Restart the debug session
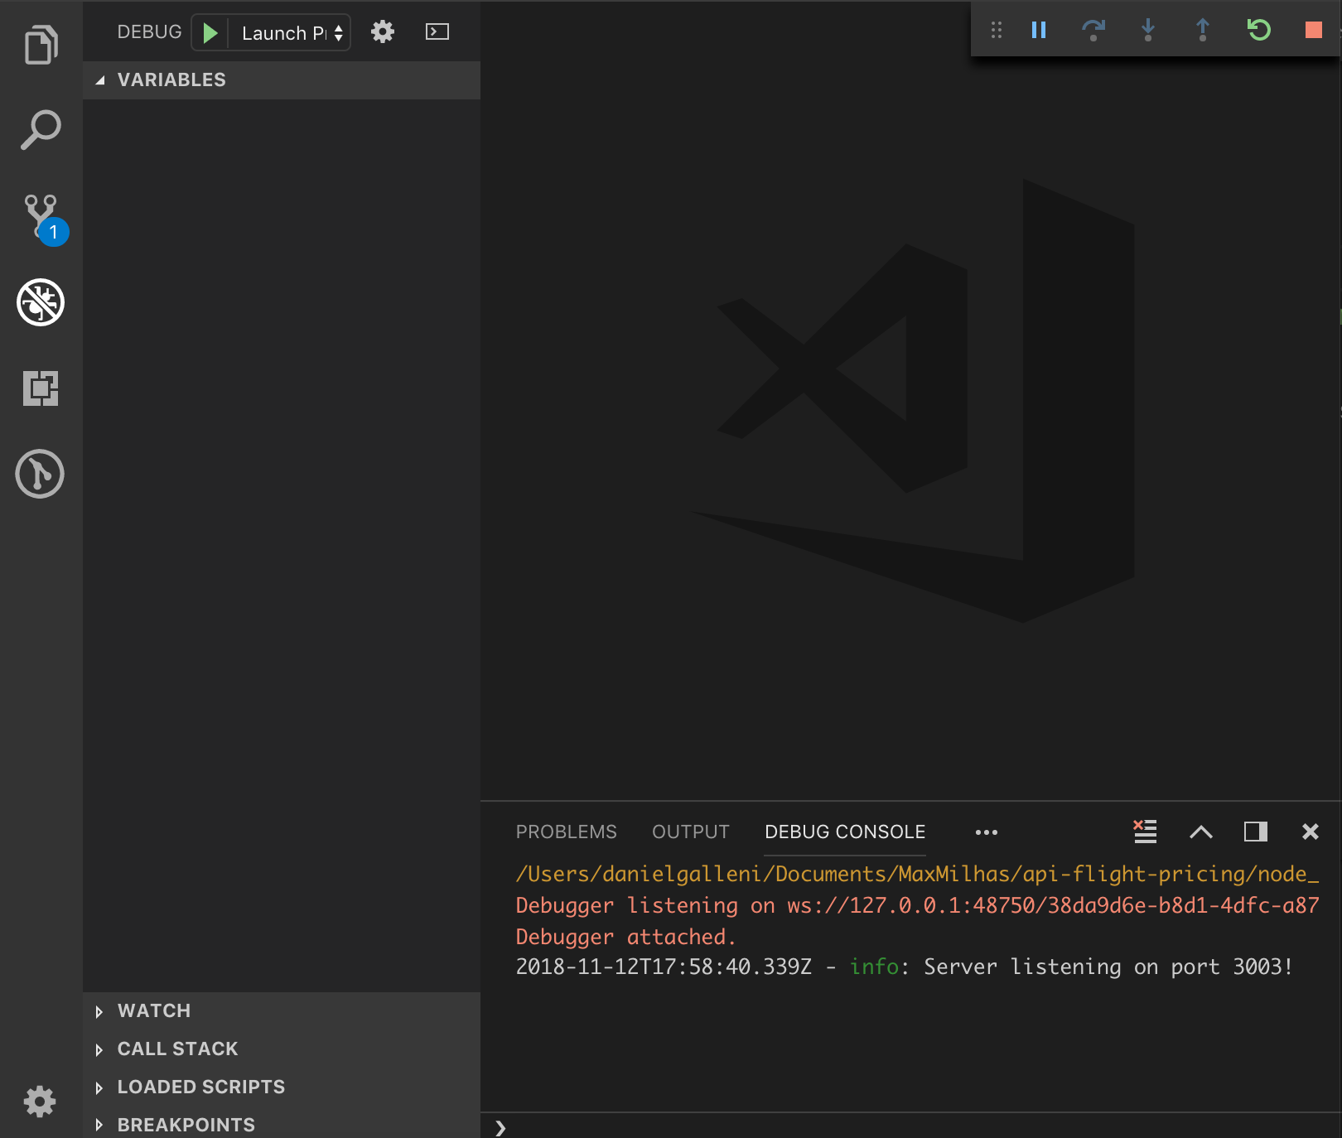This screenshot has width=1342, height=1138. click(1258, 30)
